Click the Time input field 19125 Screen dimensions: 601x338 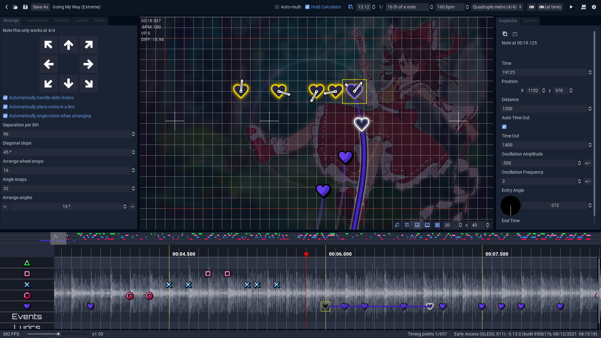coord(544,72)
